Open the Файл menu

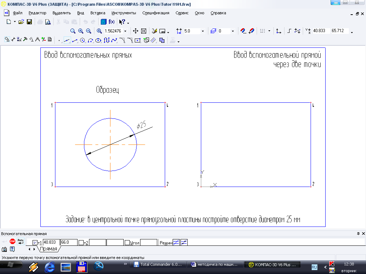coord(18,13)
